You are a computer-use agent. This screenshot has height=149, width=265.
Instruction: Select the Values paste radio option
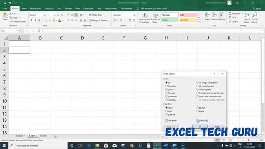[x=166, y=89]
